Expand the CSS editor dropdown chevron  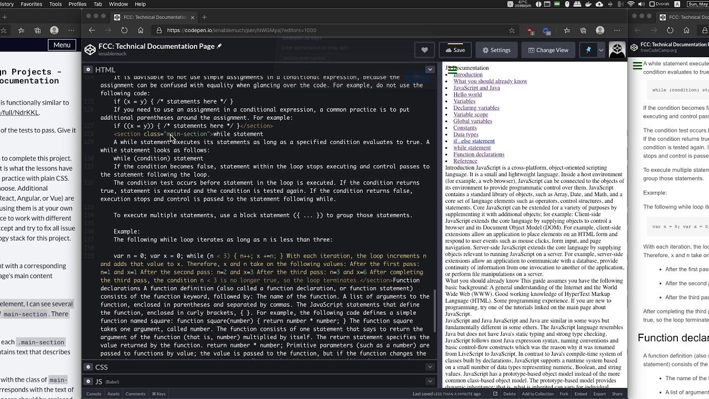click(430, 367)
